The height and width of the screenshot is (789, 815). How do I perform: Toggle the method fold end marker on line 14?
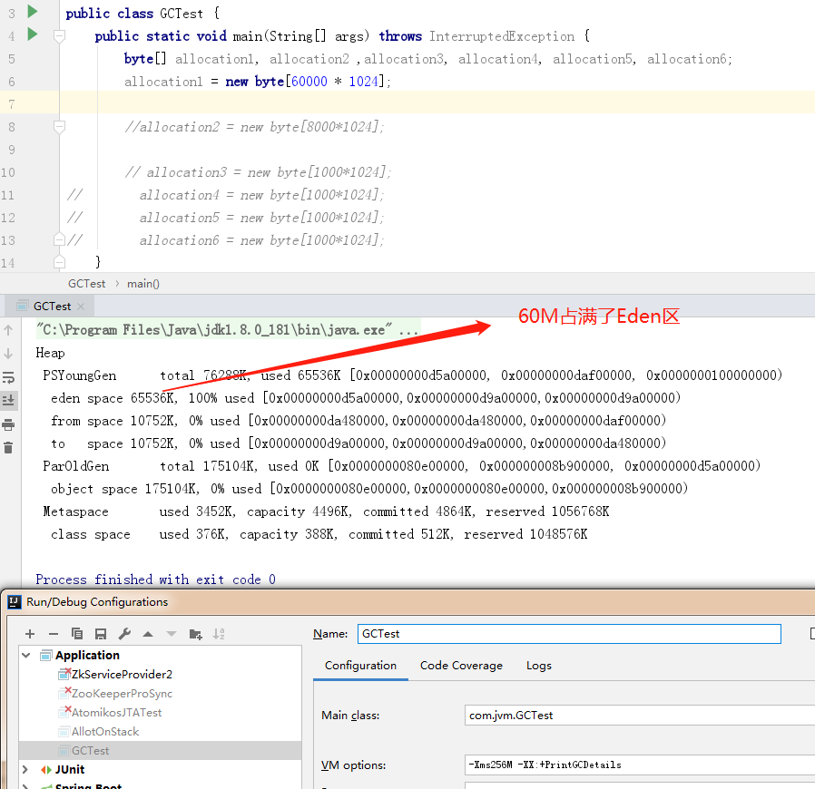click(x=60, y=262)
